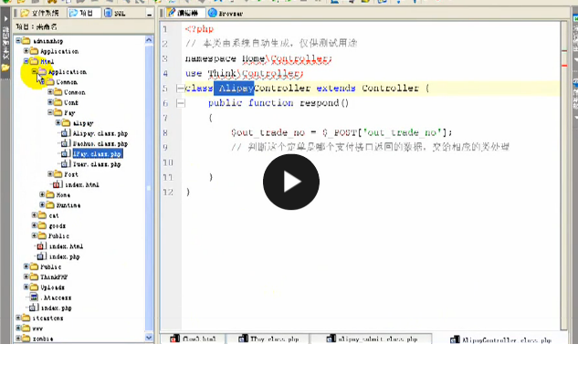Select the Html folder label
Viewport: 578px width, 365px height.
(x=47, y=61)
